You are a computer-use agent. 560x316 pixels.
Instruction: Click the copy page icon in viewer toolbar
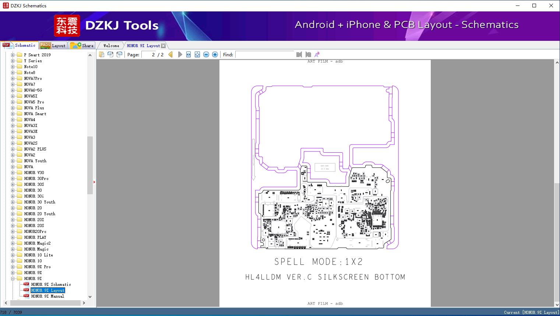coord(101,54)
